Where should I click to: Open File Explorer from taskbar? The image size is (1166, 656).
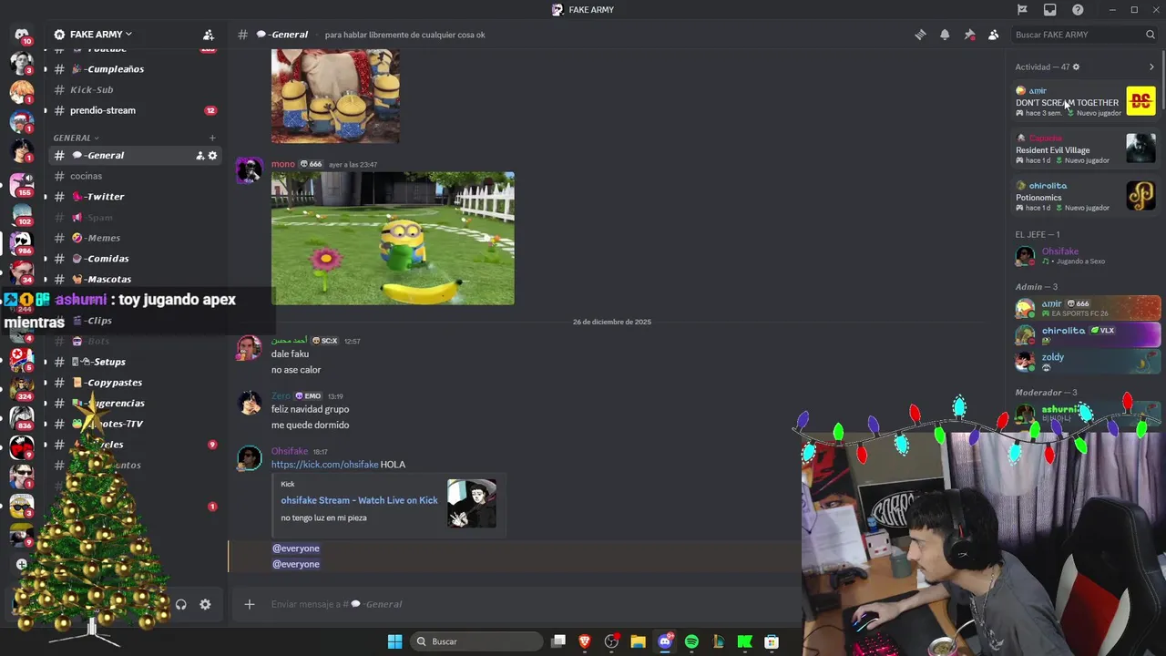click(638, 641)
